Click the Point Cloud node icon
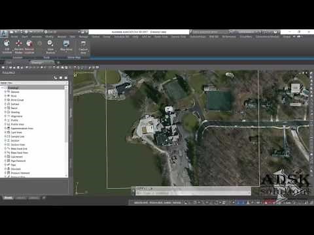The image size is (314, 235). (x=9, y=100)
